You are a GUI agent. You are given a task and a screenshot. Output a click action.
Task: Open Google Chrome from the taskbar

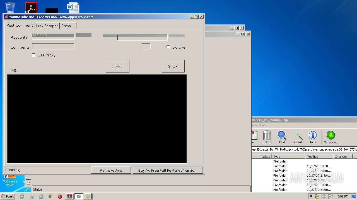coord(50,196)
